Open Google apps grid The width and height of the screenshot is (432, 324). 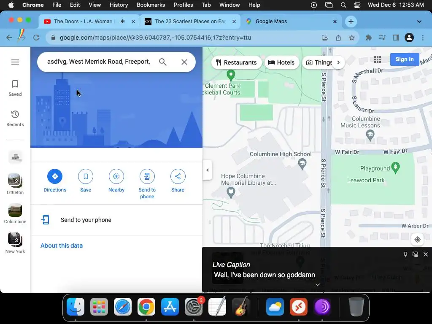[378, 59]
